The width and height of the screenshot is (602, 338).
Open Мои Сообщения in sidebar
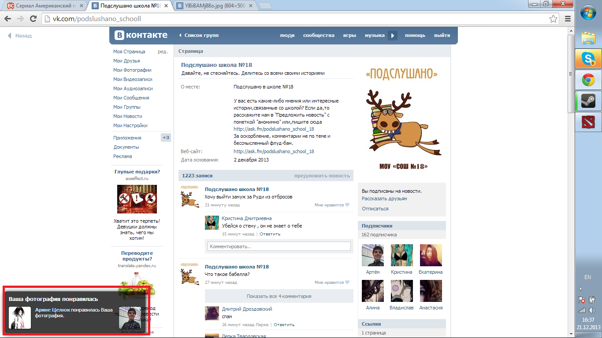(131, 98)
